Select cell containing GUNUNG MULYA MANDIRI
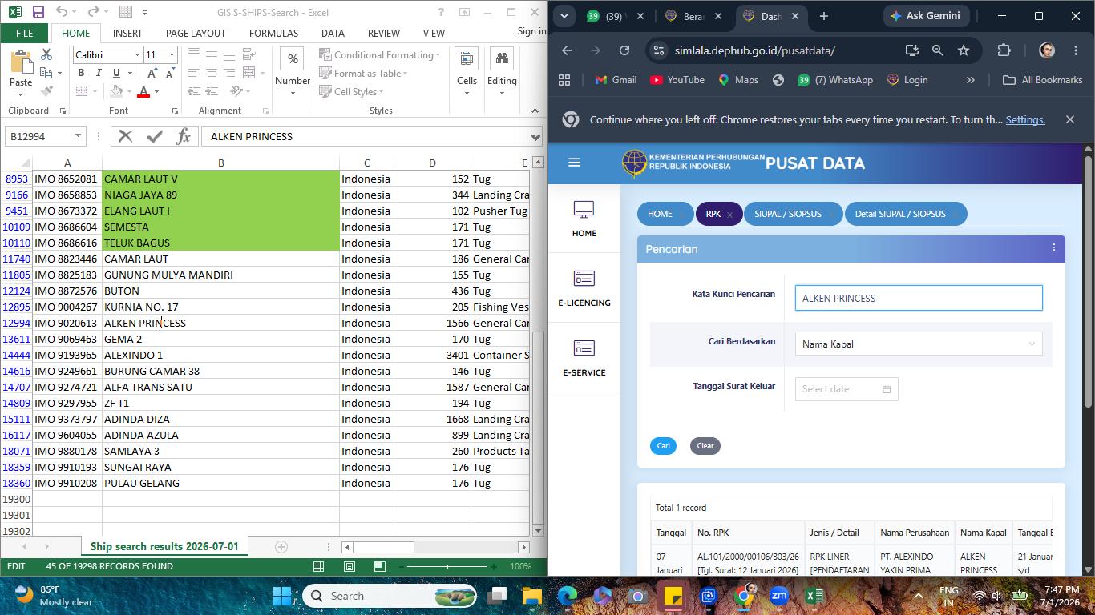The height and width of the screenshot is (615, 1095). pyautogui.click(x=220, y=275)
